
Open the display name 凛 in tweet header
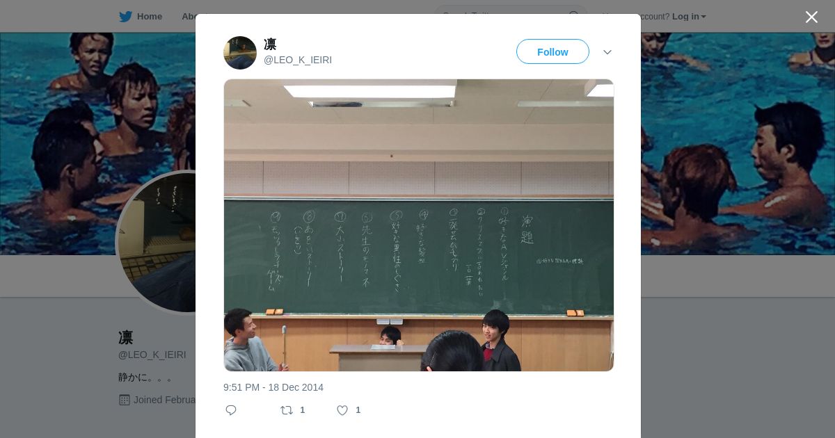(x=270, y=44)
